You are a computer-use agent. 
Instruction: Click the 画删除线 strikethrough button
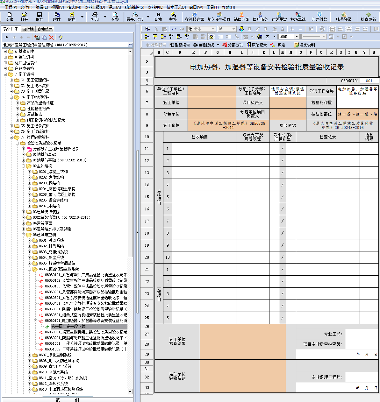click(x=204, y=45)
